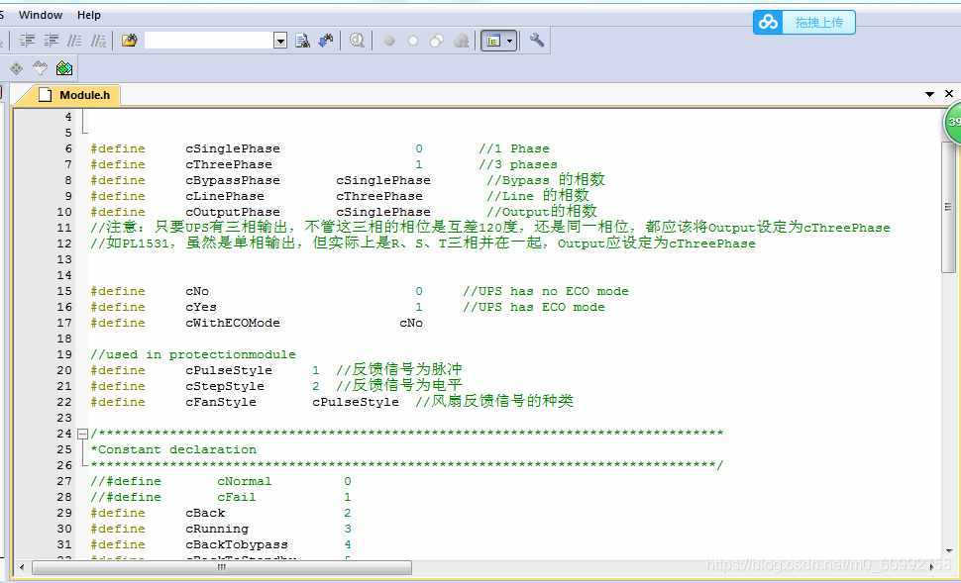
Task: Expand the Find combo box dropdown arrow
Action: tap(280, 41)
